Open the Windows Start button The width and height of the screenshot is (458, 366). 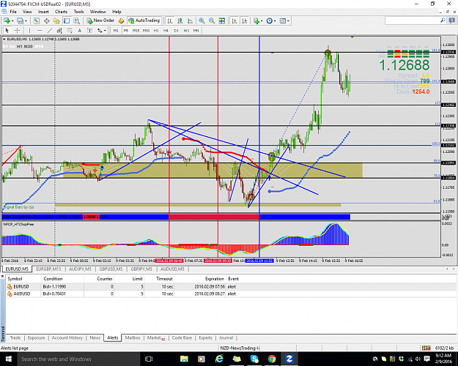point(8,359)
